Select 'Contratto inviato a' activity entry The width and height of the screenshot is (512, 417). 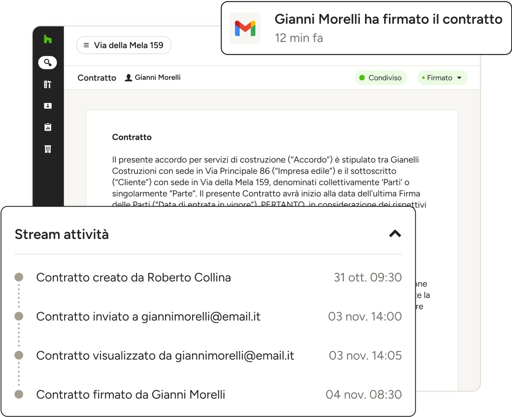pos(148,316)
